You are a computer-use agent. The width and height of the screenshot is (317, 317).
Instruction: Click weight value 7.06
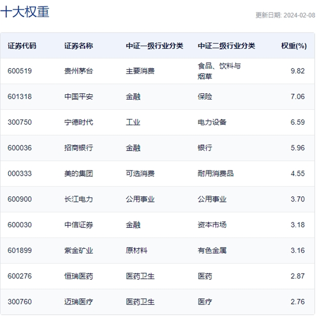click(298, 97)
